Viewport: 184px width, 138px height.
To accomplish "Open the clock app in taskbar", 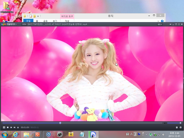I will tap(60, 135).
